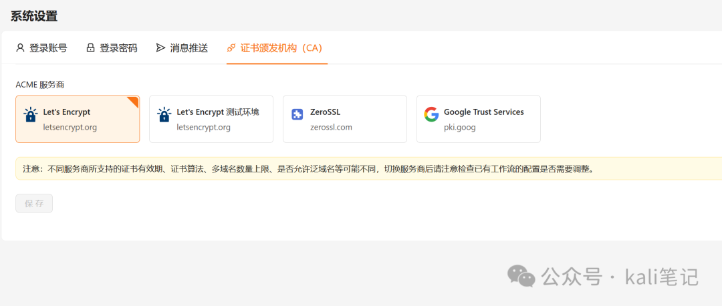Go to the 消息推送 tab

coord(183,48)
